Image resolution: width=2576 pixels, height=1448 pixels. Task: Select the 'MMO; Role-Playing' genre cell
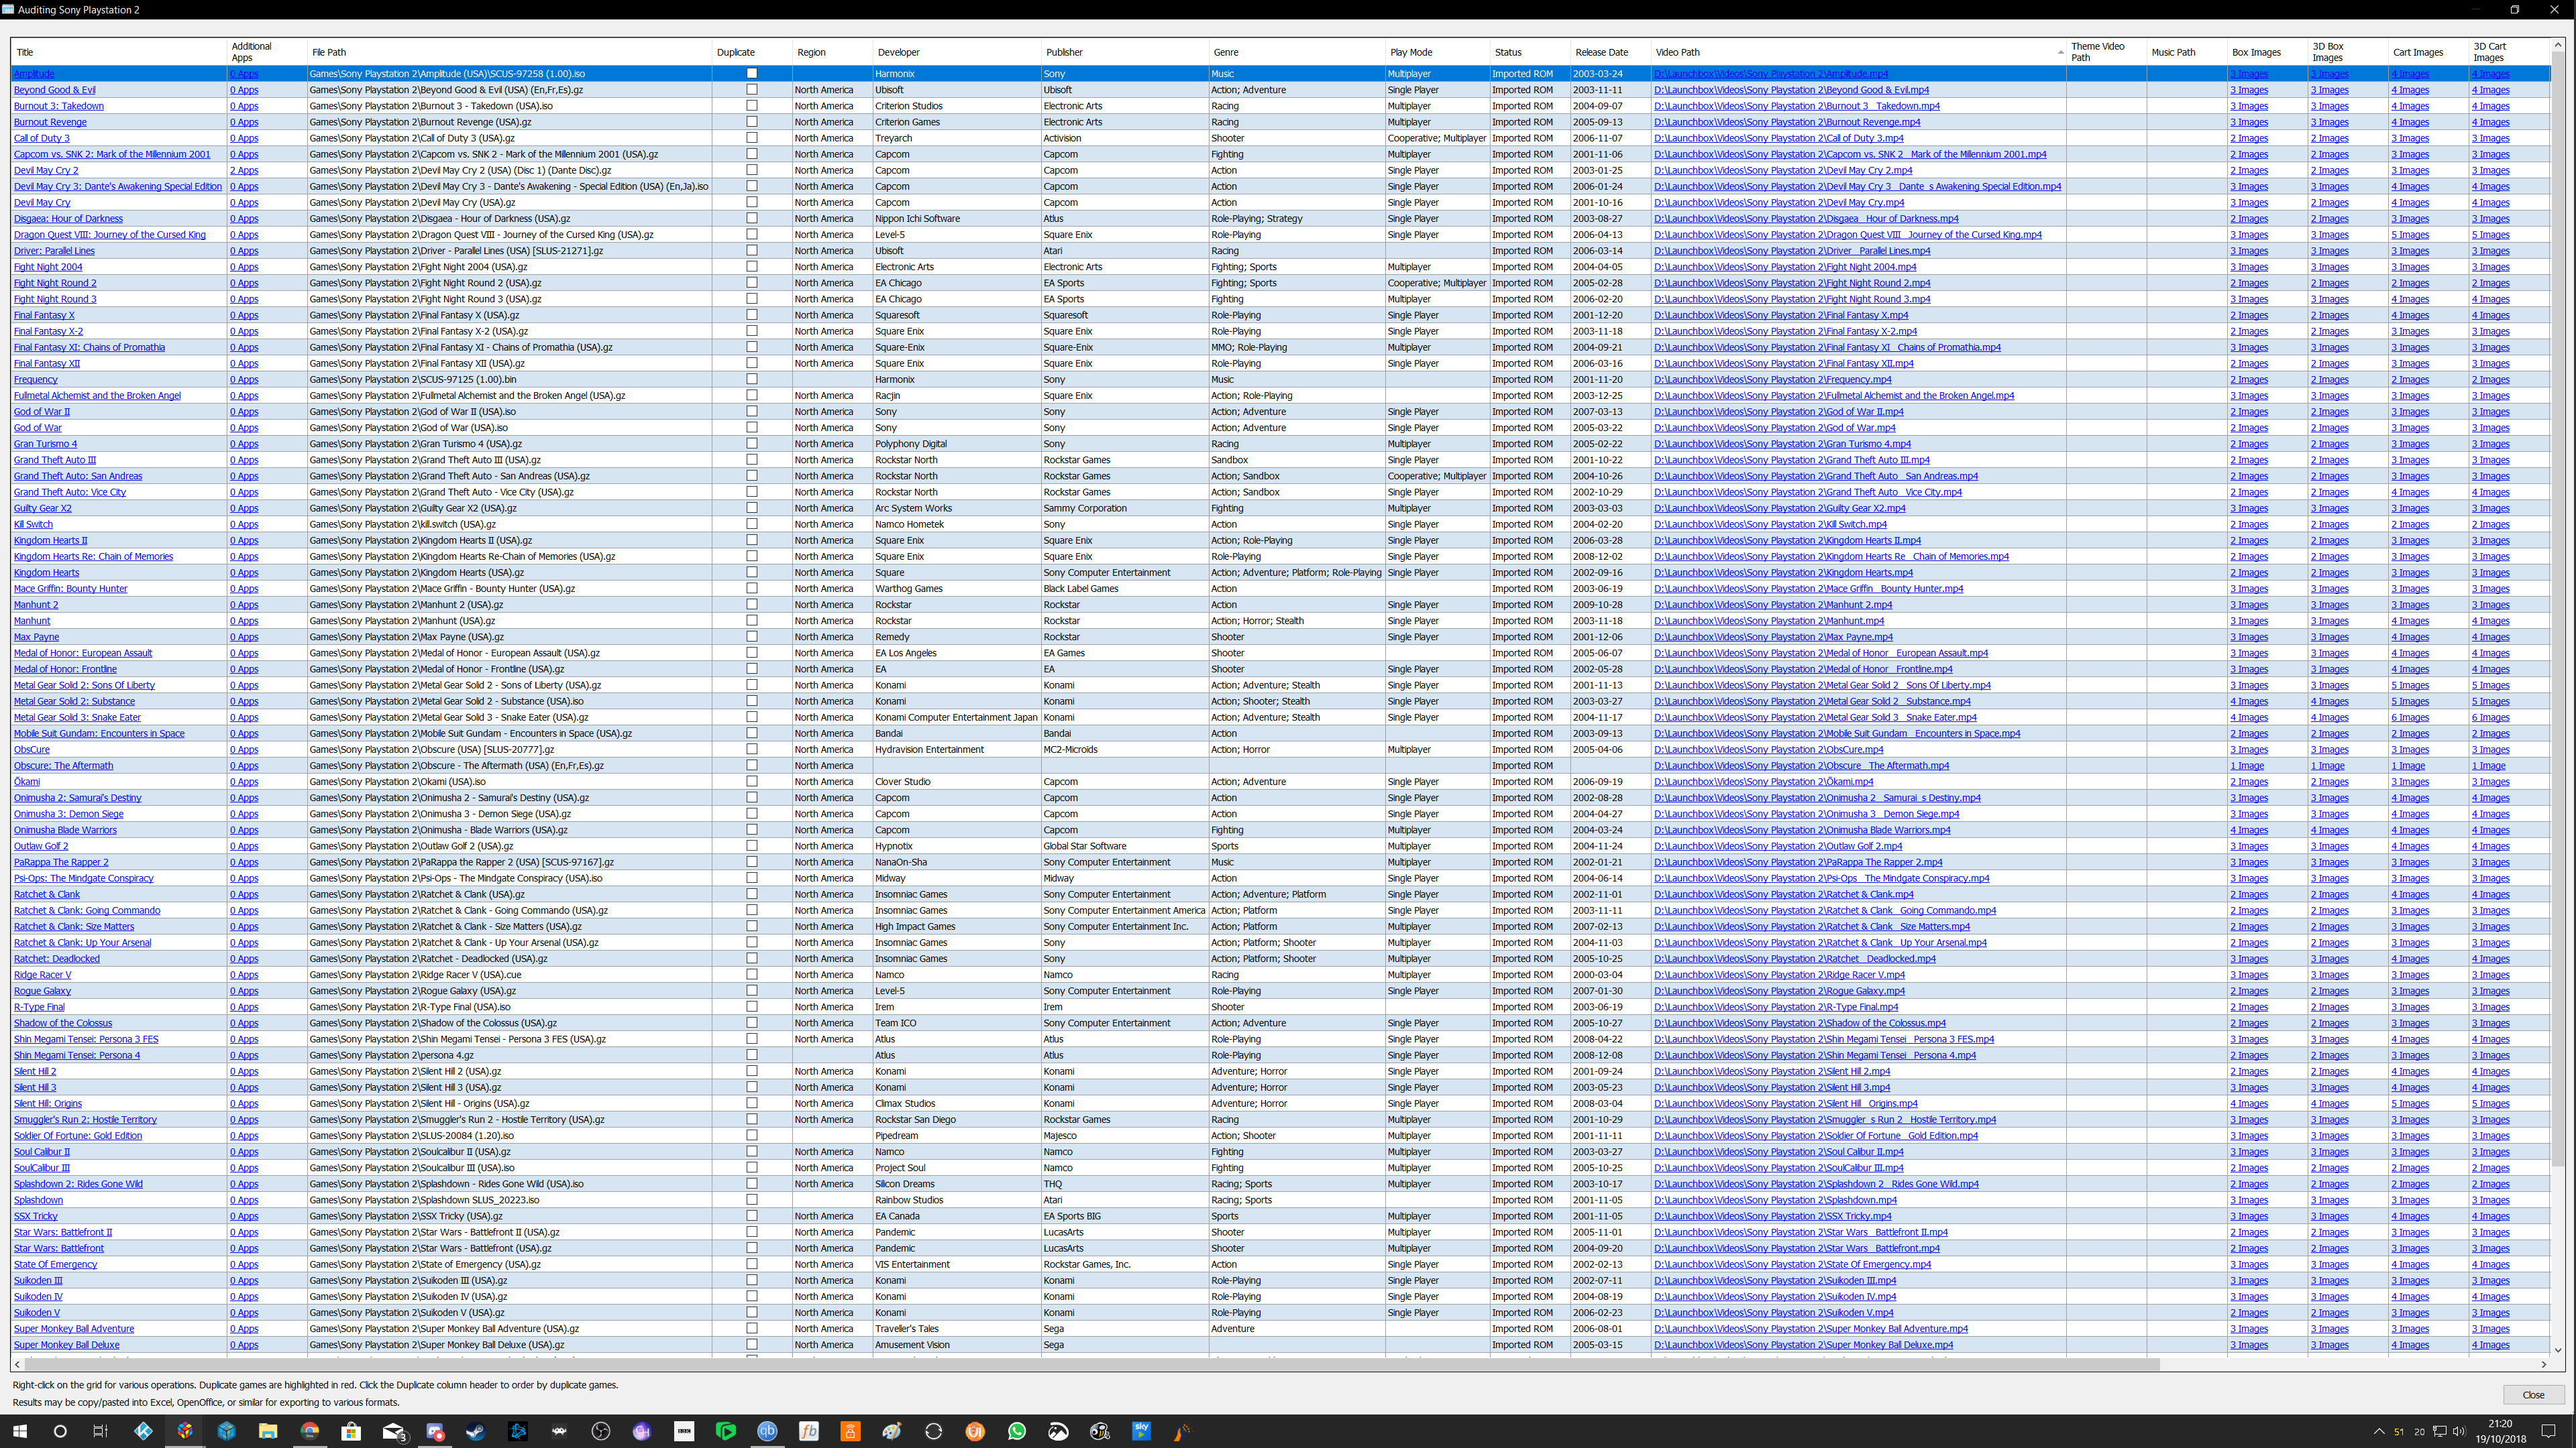pyautogui.click(x=1296, y=347)
